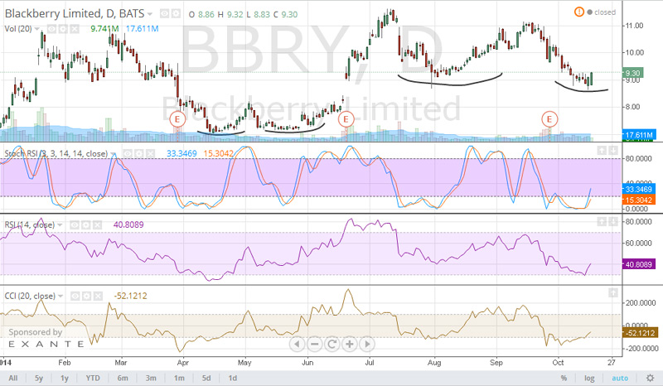Viewport: 663px width, 386px height.
Task: Click the 9.741M volume value in legend
Action: (104, 29)
